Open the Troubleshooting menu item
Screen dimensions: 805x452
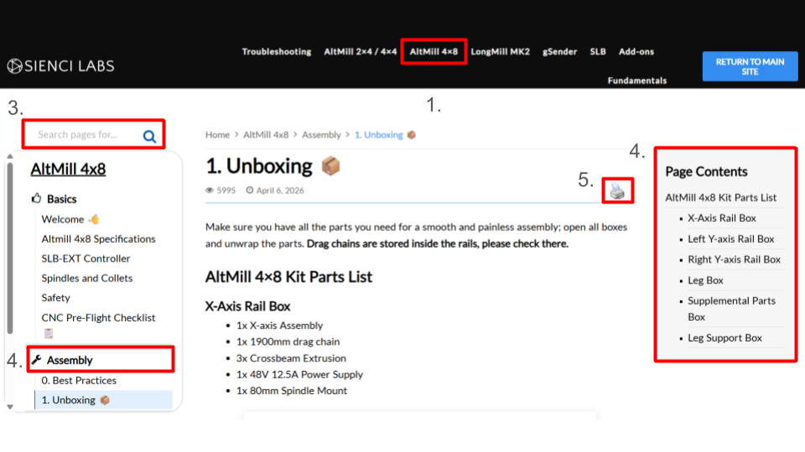point(276,52)
